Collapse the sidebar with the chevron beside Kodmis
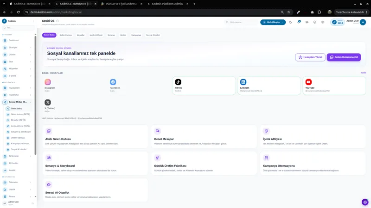 (33, 21)
